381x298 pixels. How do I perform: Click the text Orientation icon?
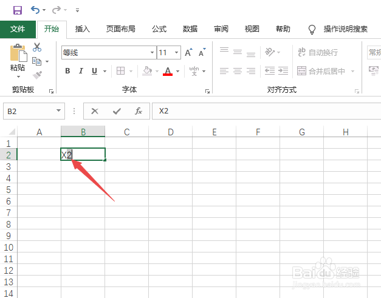click(x=270, y=52)
